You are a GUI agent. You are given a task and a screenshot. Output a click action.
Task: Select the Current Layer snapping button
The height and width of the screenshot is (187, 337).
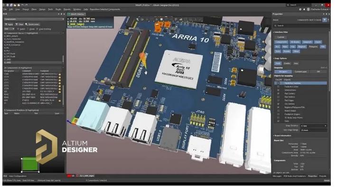pyautogui.click(x=300, y=72)
